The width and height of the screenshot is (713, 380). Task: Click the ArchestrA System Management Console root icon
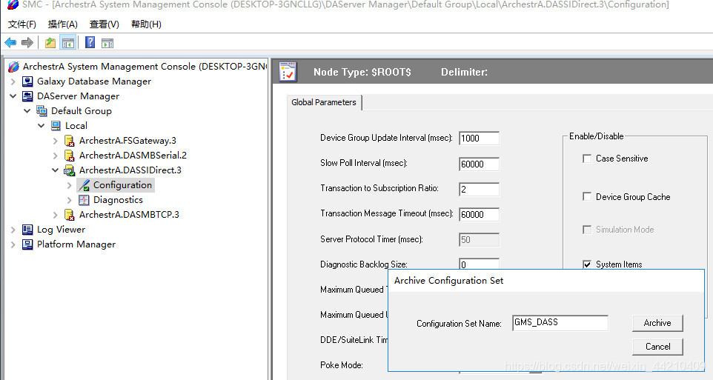[13, 67]
